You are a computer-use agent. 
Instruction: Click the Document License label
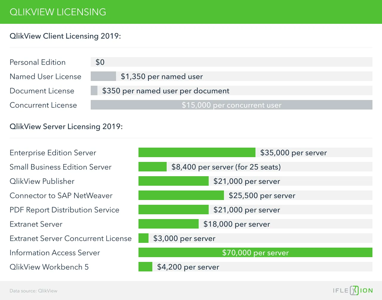(42, 91)
